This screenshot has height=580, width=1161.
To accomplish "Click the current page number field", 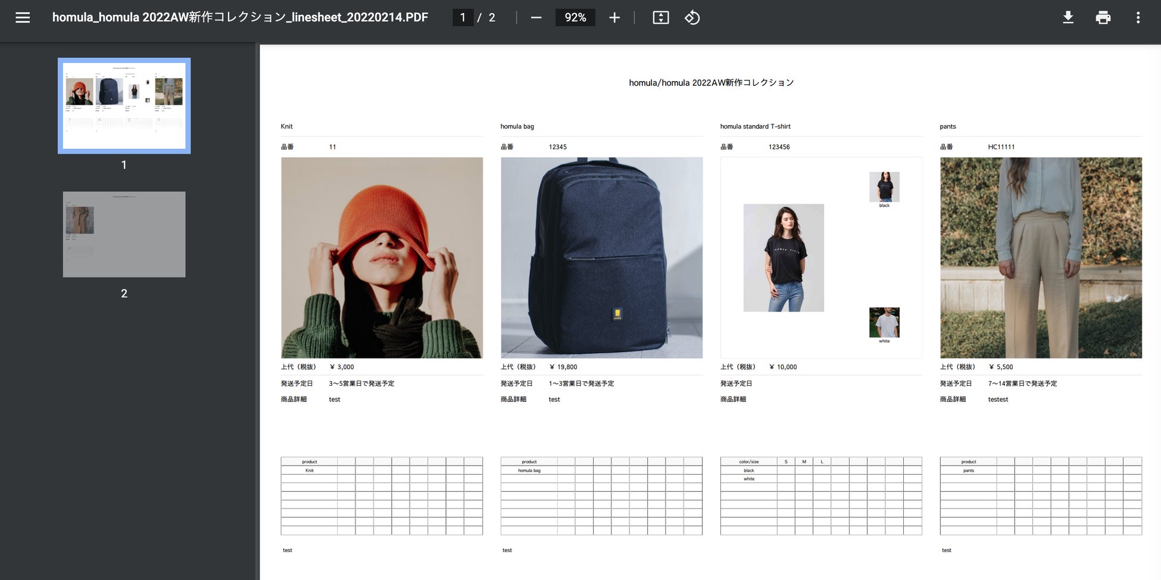I will pyautogui.click(x=463, y=17).
